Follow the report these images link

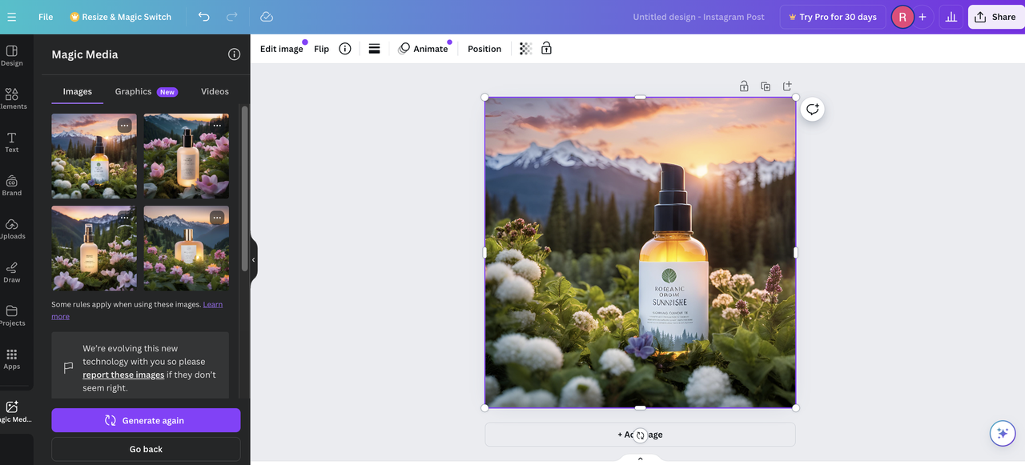(x=123, y=375)
